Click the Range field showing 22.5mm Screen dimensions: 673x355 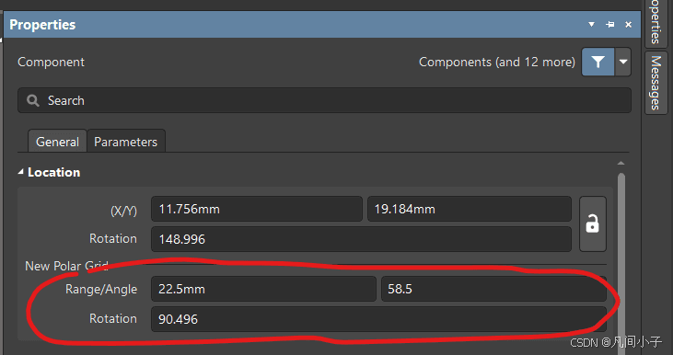click(x=263, y=289)
